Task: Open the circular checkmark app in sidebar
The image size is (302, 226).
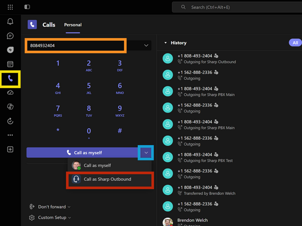Action: pyautogui.click(x=10, y=121)
